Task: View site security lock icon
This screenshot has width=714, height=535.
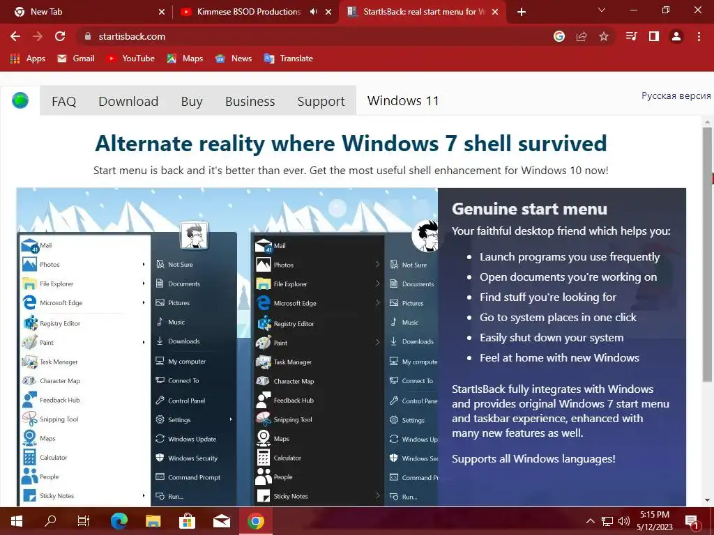Action: [87, 36]
